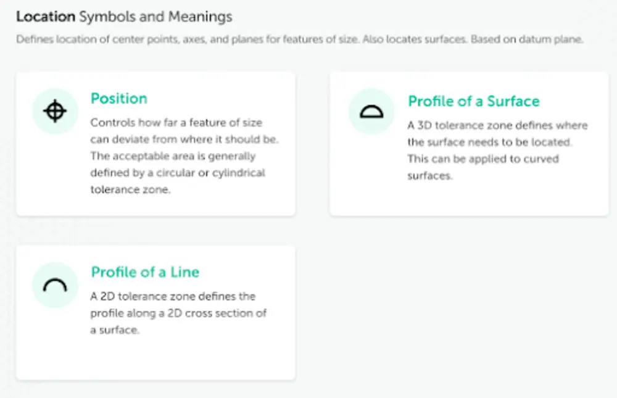Click "This can be applied to curved" line
Image resolution: width=617 pixels, height=398 pixels.
tap(482, 159)
